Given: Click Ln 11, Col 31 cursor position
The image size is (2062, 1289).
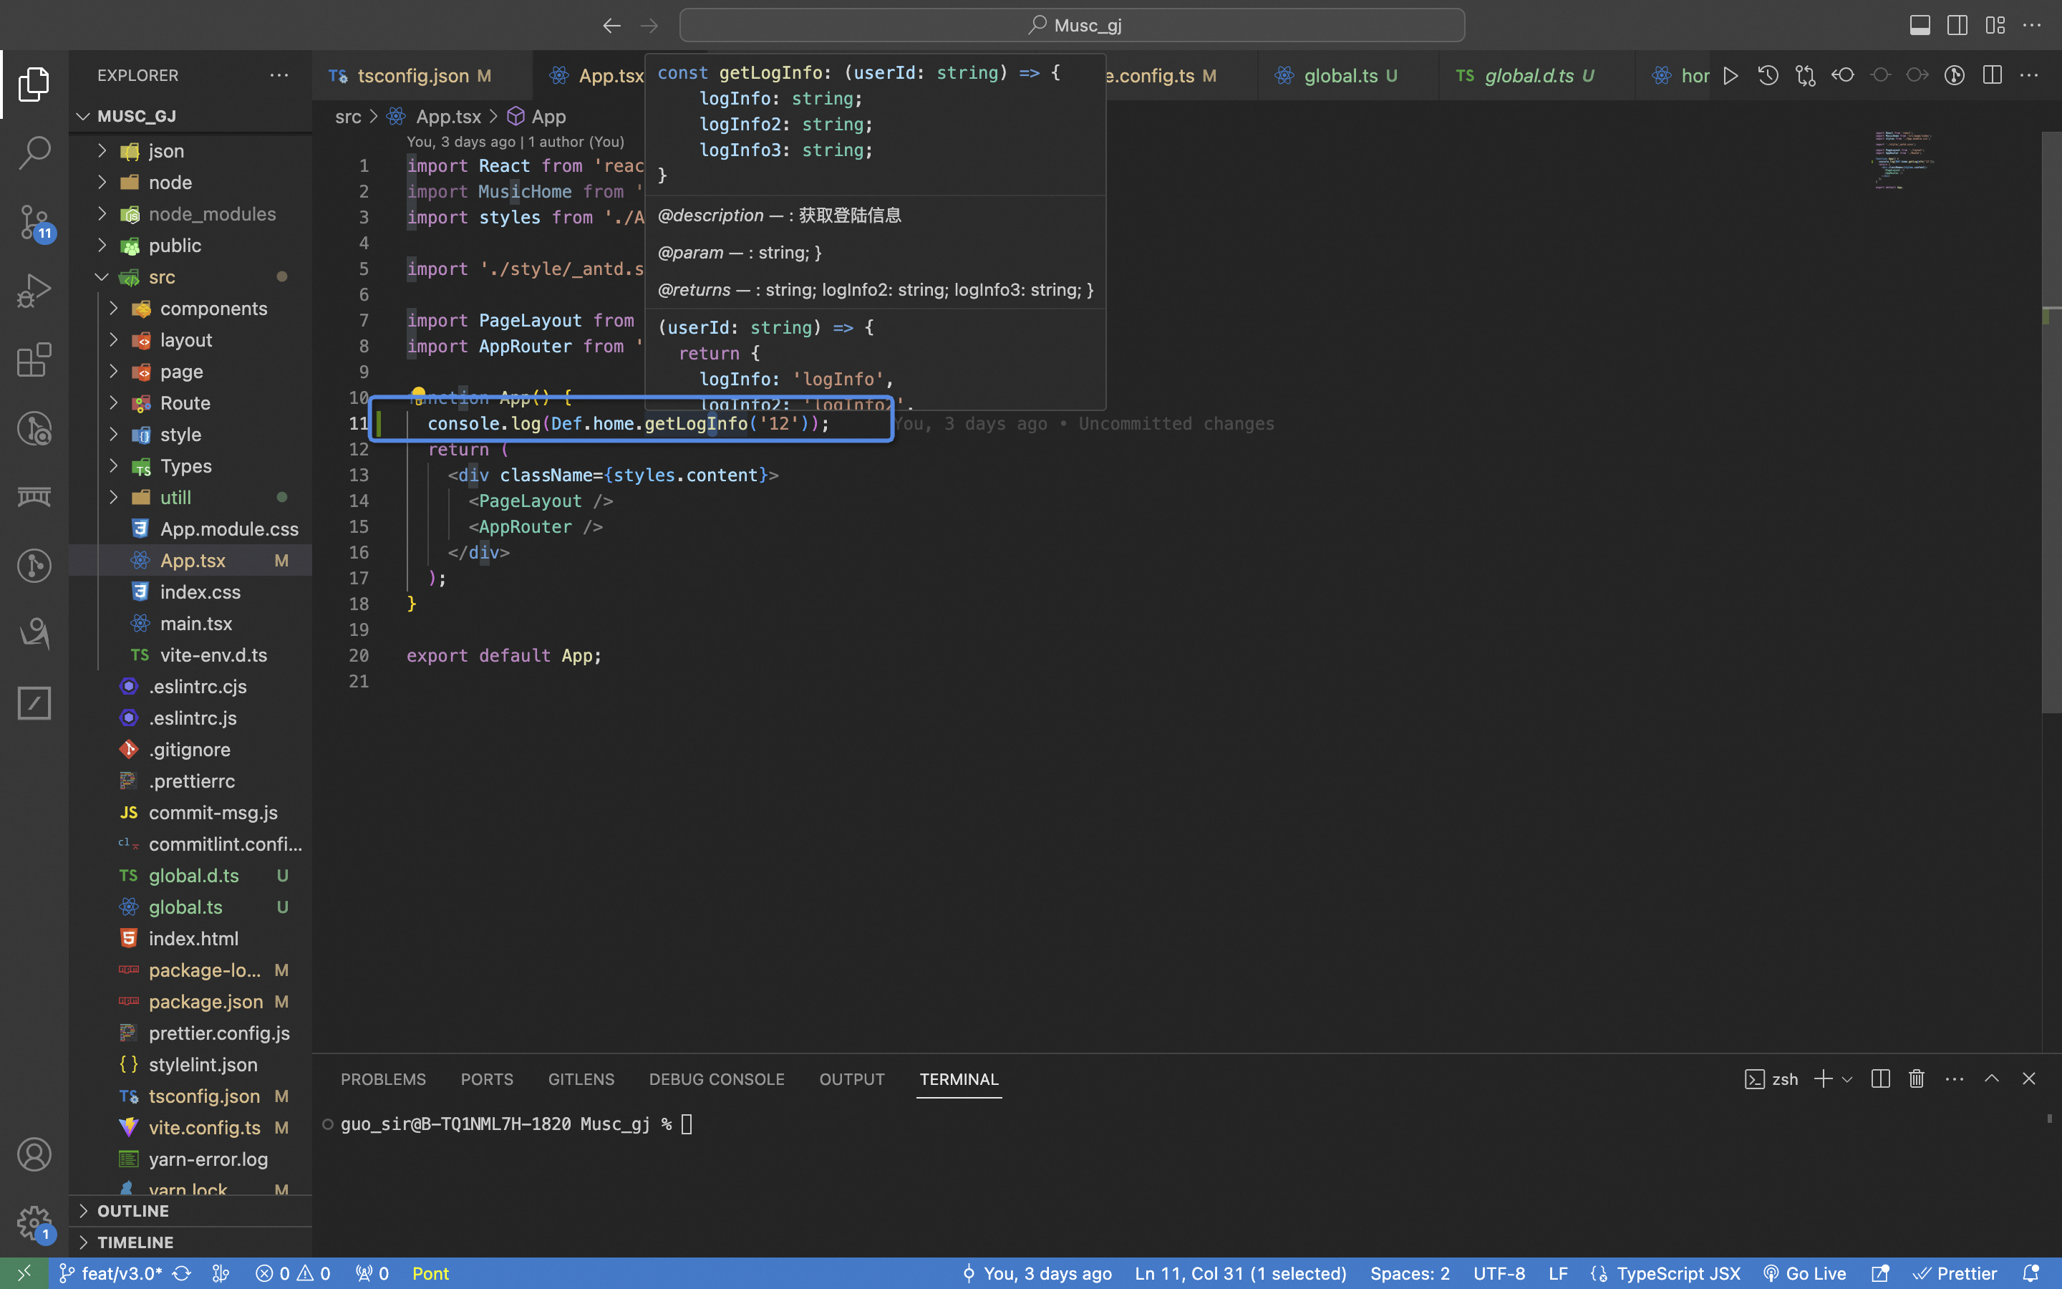Looking at the screenshot, I should coord(1241,1273).
